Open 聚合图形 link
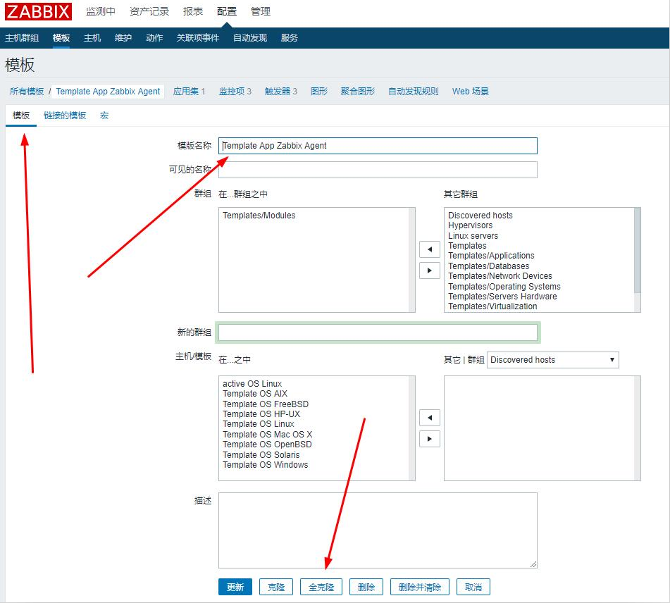The width and height of the screenshot is (670, 603). click(x=358, y=92)
